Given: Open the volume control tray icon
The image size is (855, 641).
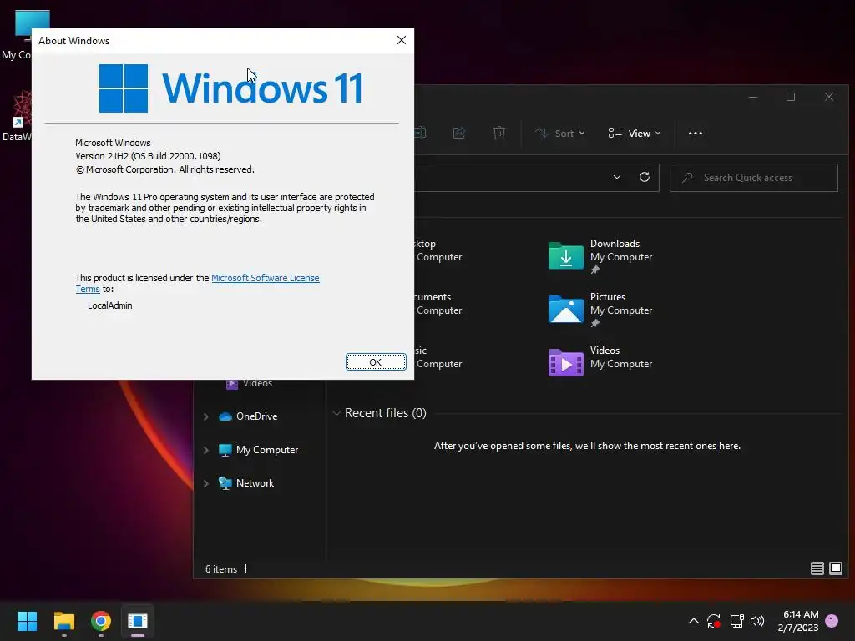Looking at the screenshot, I should point(757,621).
